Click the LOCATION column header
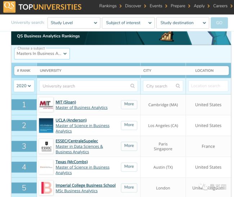The height and width of the screenshot is (197, 234). click(x=204, y=70)
